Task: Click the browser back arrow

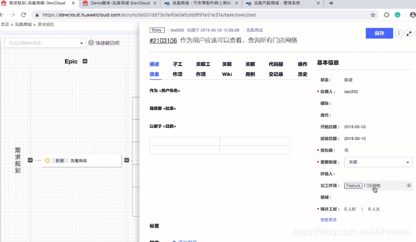Action: point(2,15)
